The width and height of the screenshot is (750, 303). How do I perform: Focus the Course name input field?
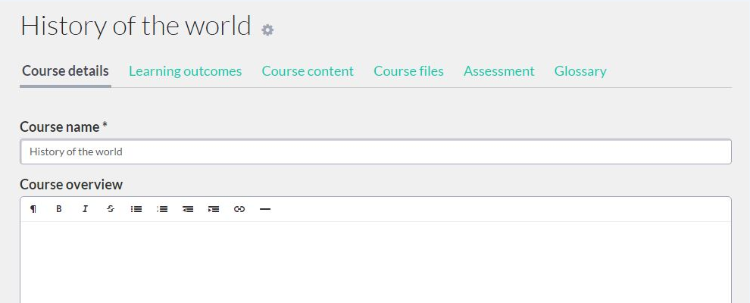coord(375,151)
